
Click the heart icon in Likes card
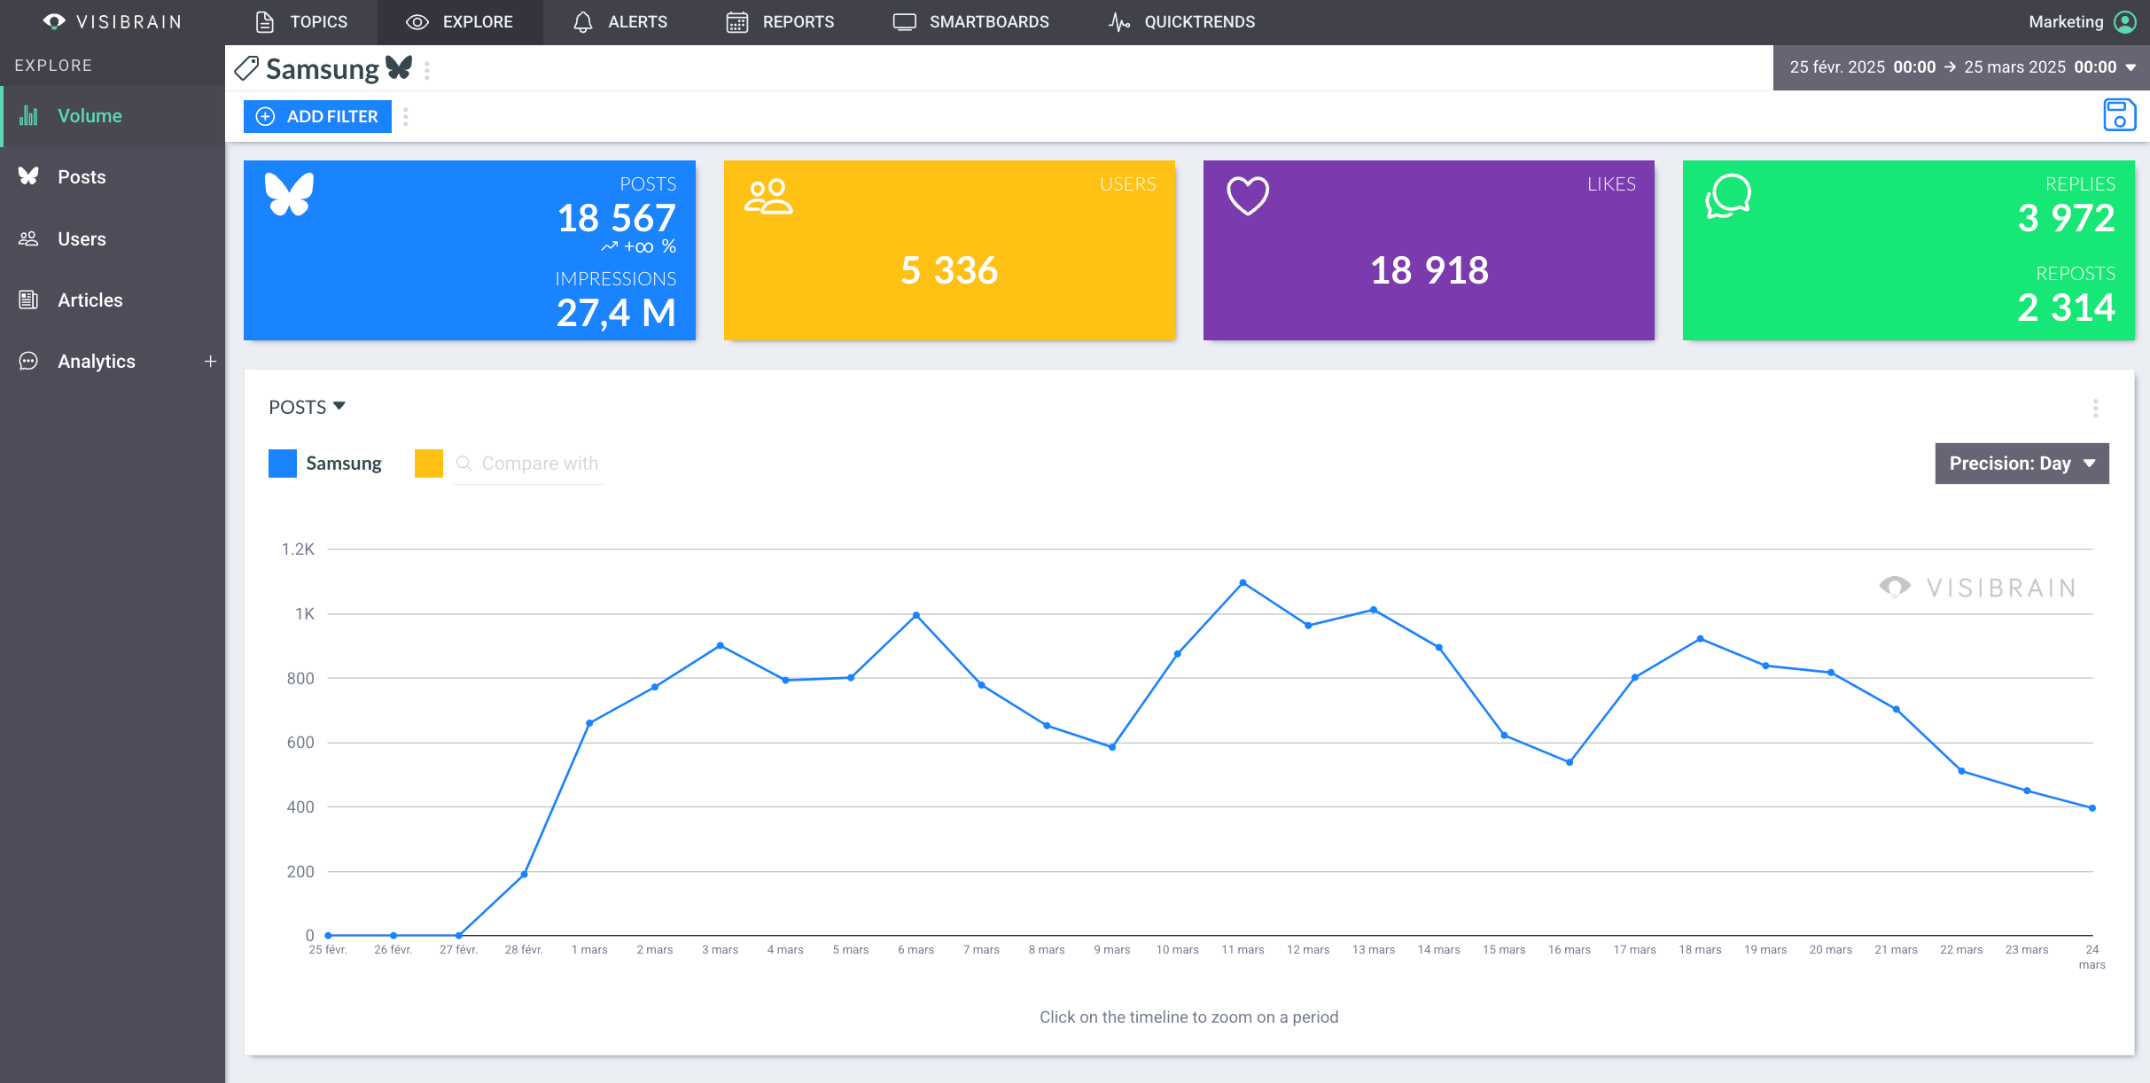tap(1248, 196)
